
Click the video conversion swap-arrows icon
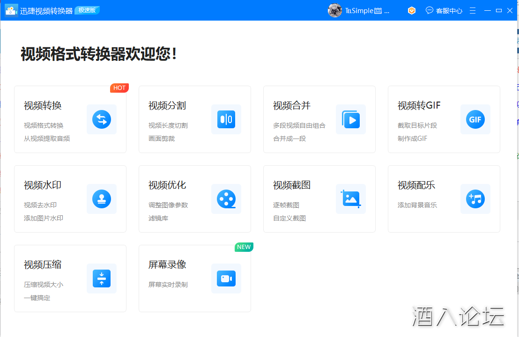tap(102, 119)
